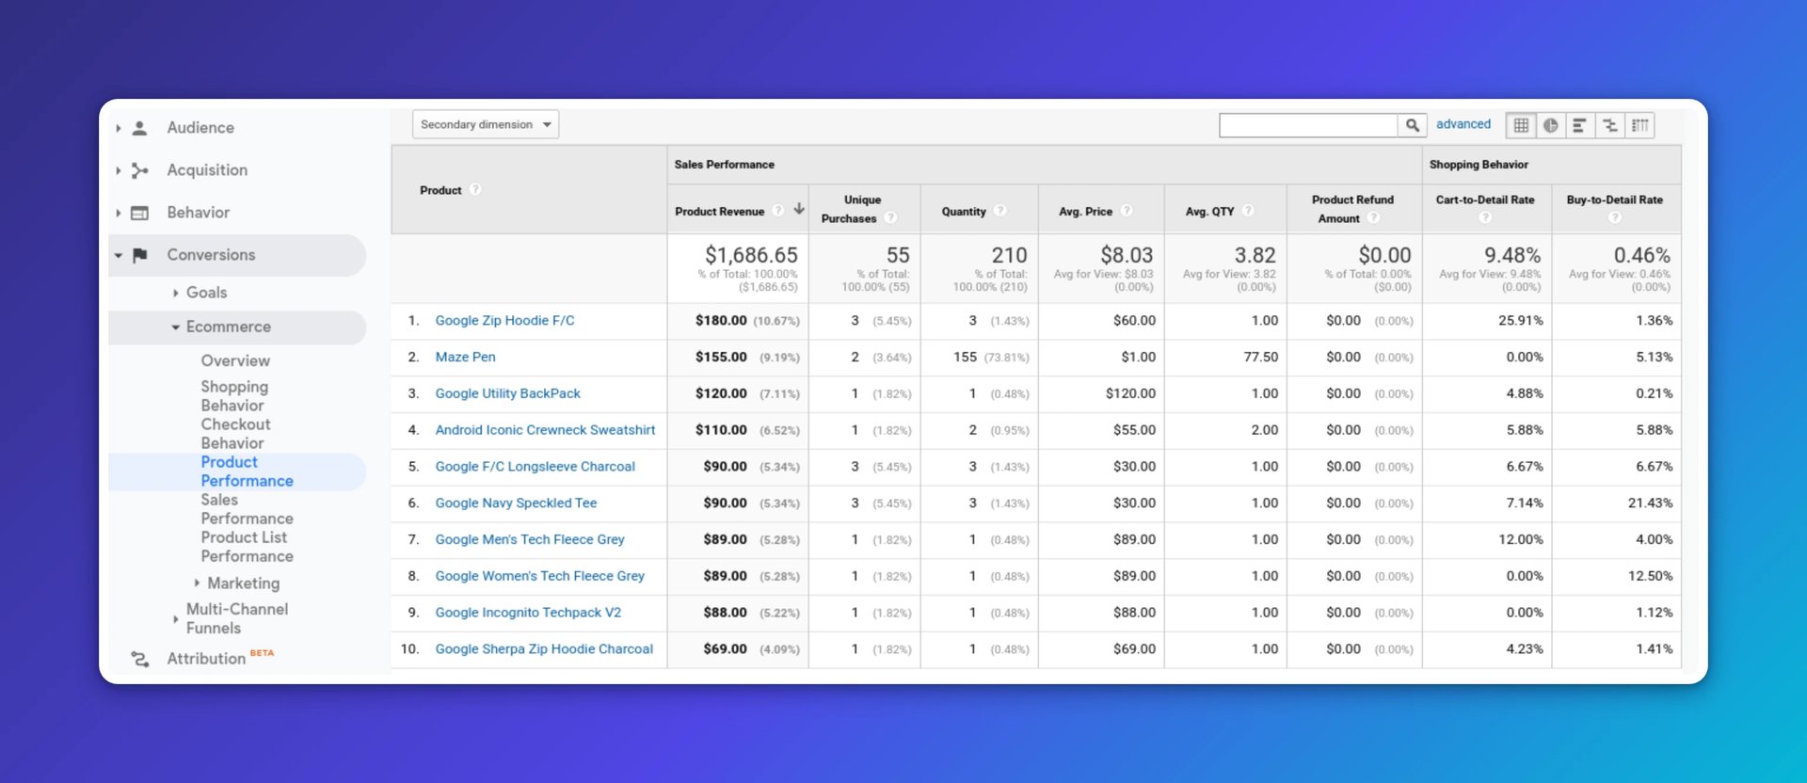Screen dimensions: 1807x783
Task: Click the Product column help icon
Action: (x=475, y=189)
